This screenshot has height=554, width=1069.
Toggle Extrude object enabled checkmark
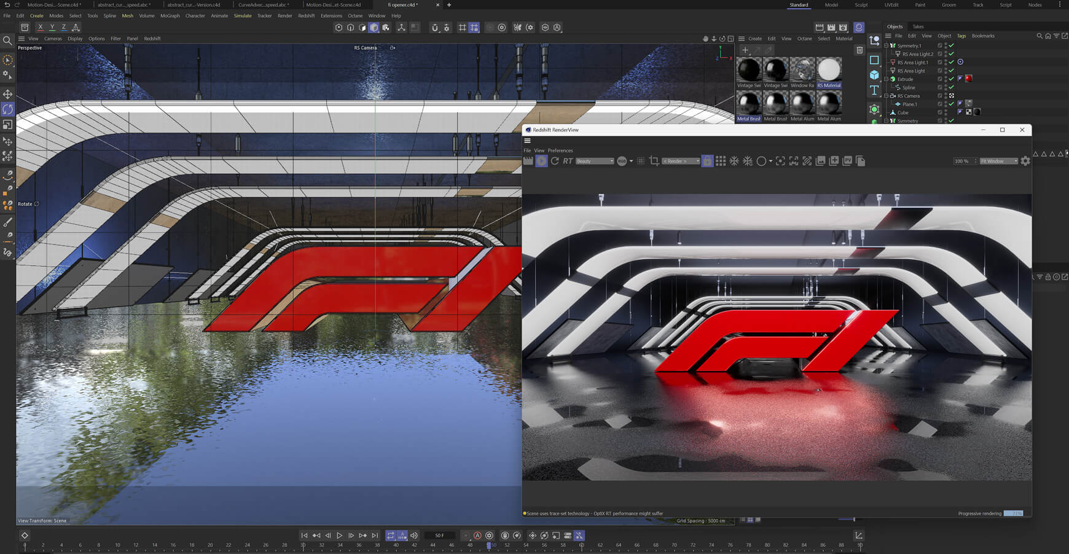pyautogui.click(x=951, y=79)
